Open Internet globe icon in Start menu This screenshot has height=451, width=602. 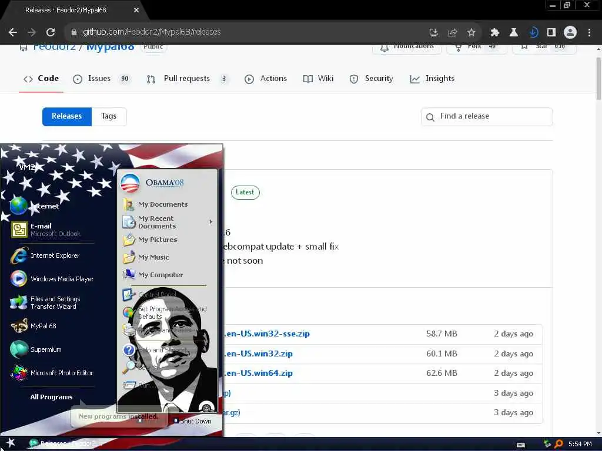19,206
